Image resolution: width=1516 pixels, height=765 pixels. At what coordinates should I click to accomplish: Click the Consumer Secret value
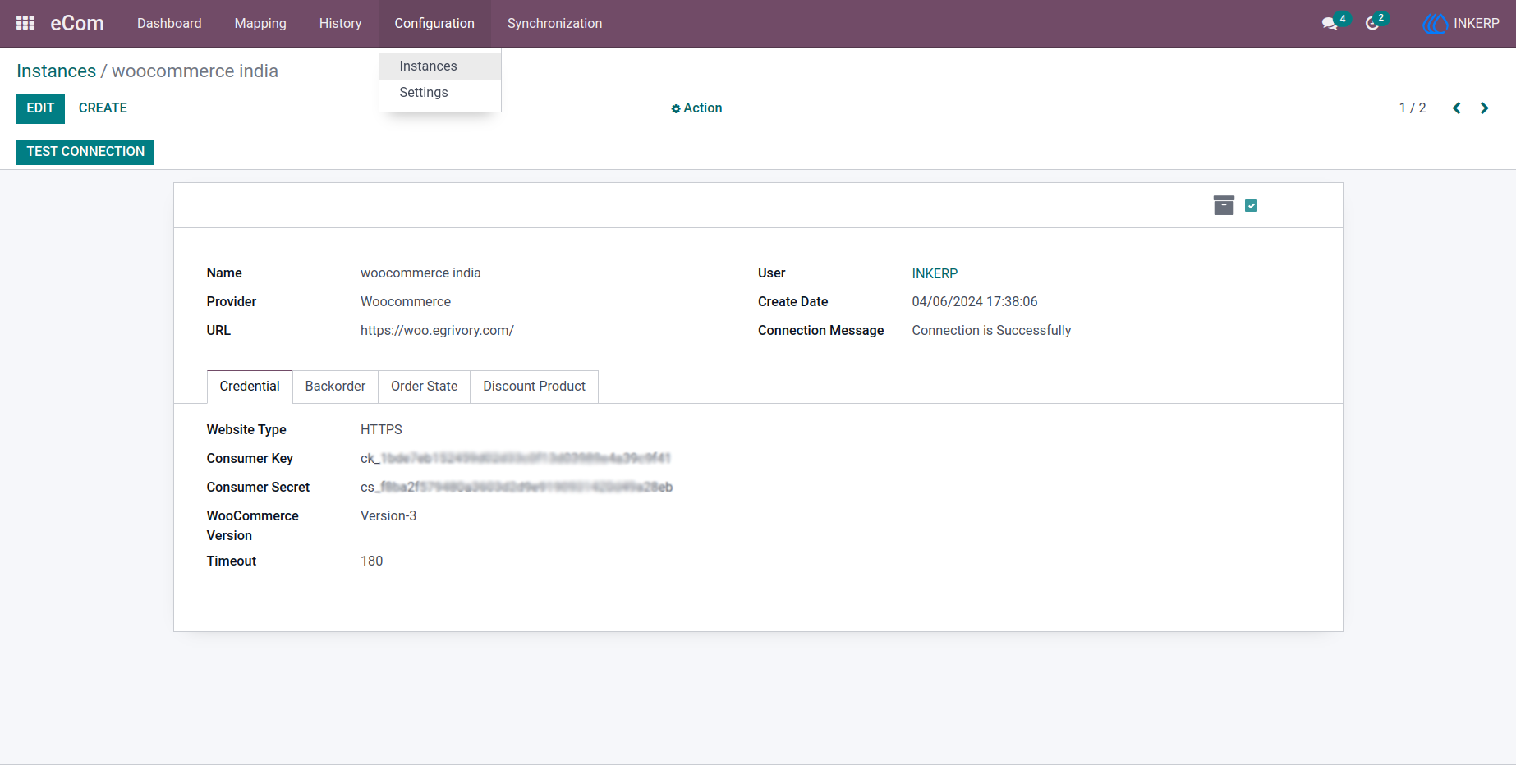517,488
